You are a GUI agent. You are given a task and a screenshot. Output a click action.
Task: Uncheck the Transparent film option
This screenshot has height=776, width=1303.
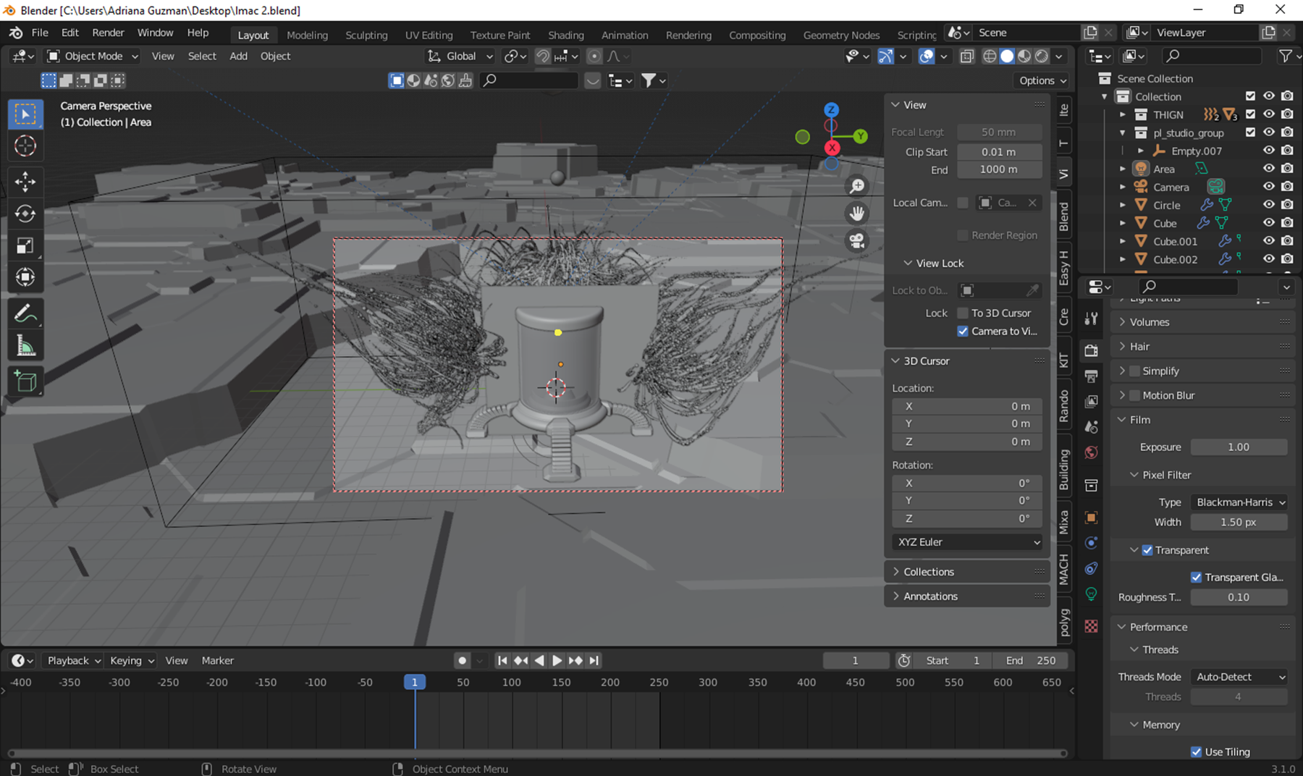pos(1147,550)
